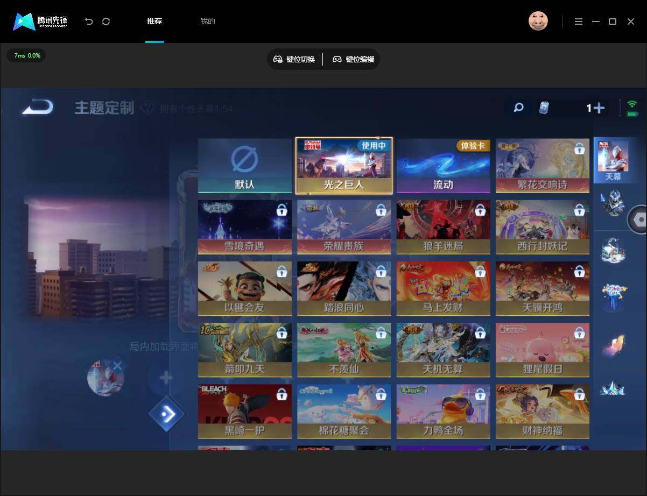
Task: Click the 使用中 in-use badge
Action: [x=374, y=146]
